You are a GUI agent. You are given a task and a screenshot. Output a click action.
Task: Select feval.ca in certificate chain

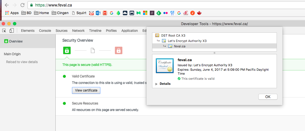click(214, 46)
